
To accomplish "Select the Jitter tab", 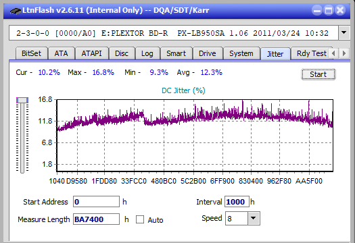I will click(275, 54).
